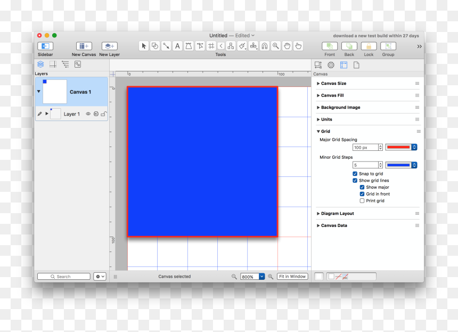Expand Canvas Size section
The width and height of the screenshot is (458, 332).
[x=318, y=83]
